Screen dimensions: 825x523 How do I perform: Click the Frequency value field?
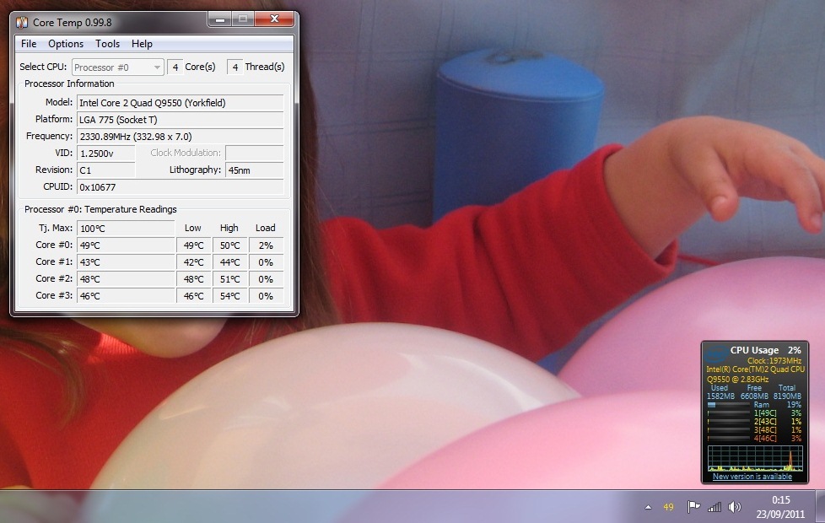(180, 137)
